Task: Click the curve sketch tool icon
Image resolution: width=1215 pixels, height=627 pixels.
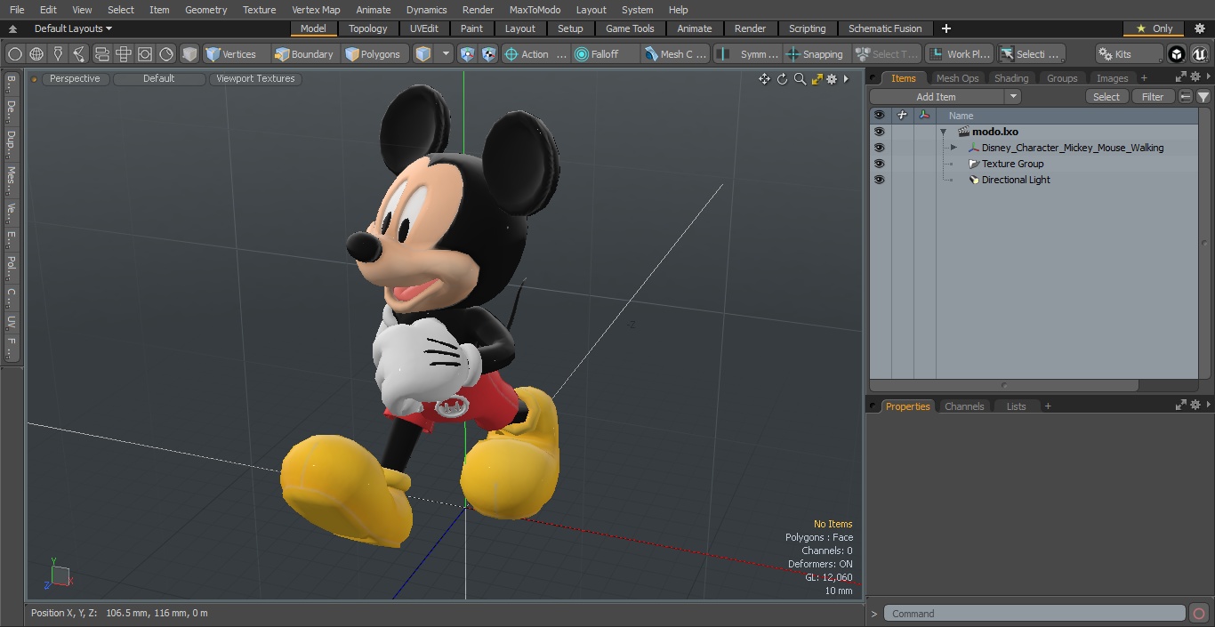Action: click(79, 54)
